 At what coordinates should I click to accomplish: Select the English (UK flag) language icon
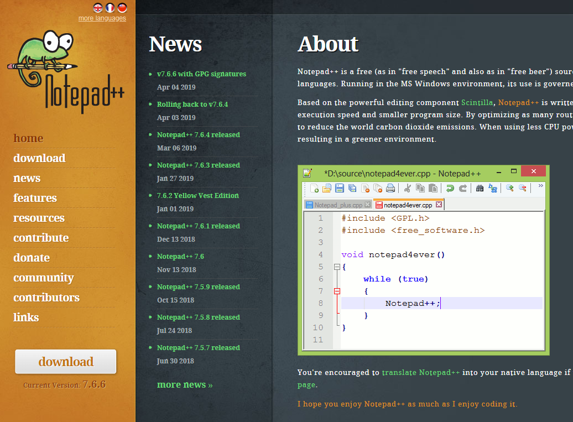point(97,8)
